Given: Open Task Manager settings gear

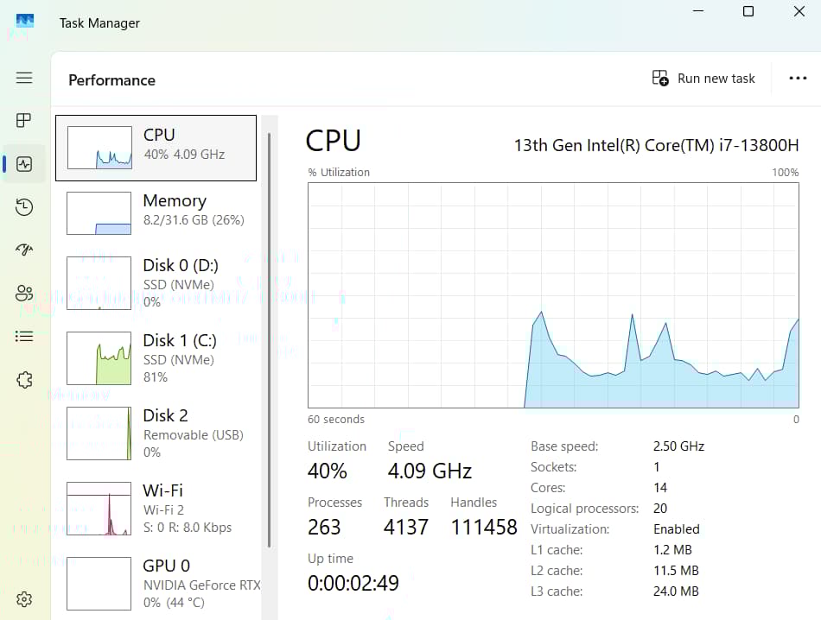Looking at the screenshot, I should tap(24, 599).
